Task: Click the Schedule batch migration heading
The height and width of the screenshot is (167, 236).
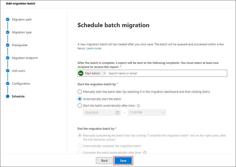Action: [113, 25]
